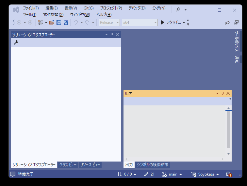Expand the undo history dropdown arrow
247x186 pixels.
[x=82, y=23]
